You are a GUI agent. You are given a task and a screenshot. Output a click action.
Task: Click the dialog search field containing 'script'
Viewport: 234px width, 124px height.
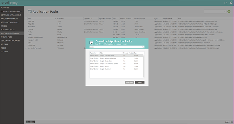(117, 47)
